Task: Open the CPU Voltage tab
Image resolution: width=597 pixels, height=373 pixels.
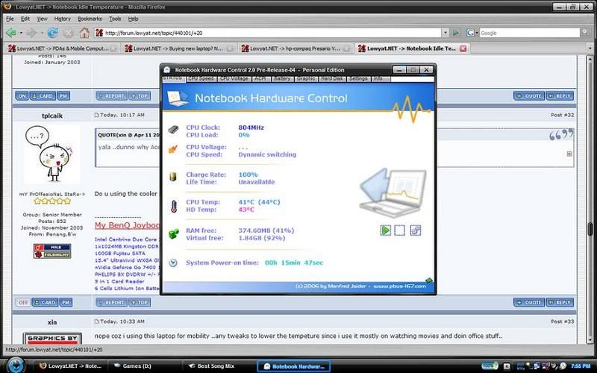Action: 234,78
